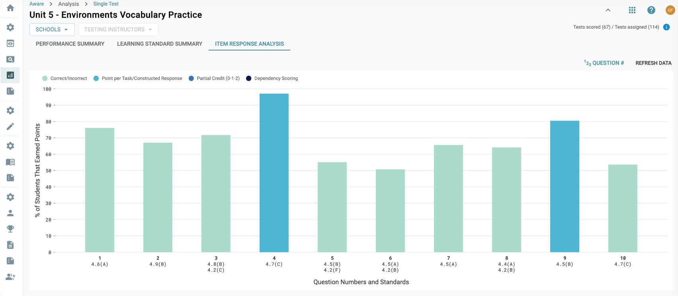
Task: Sort chart by Question #
Action: [x=604, y=63]
